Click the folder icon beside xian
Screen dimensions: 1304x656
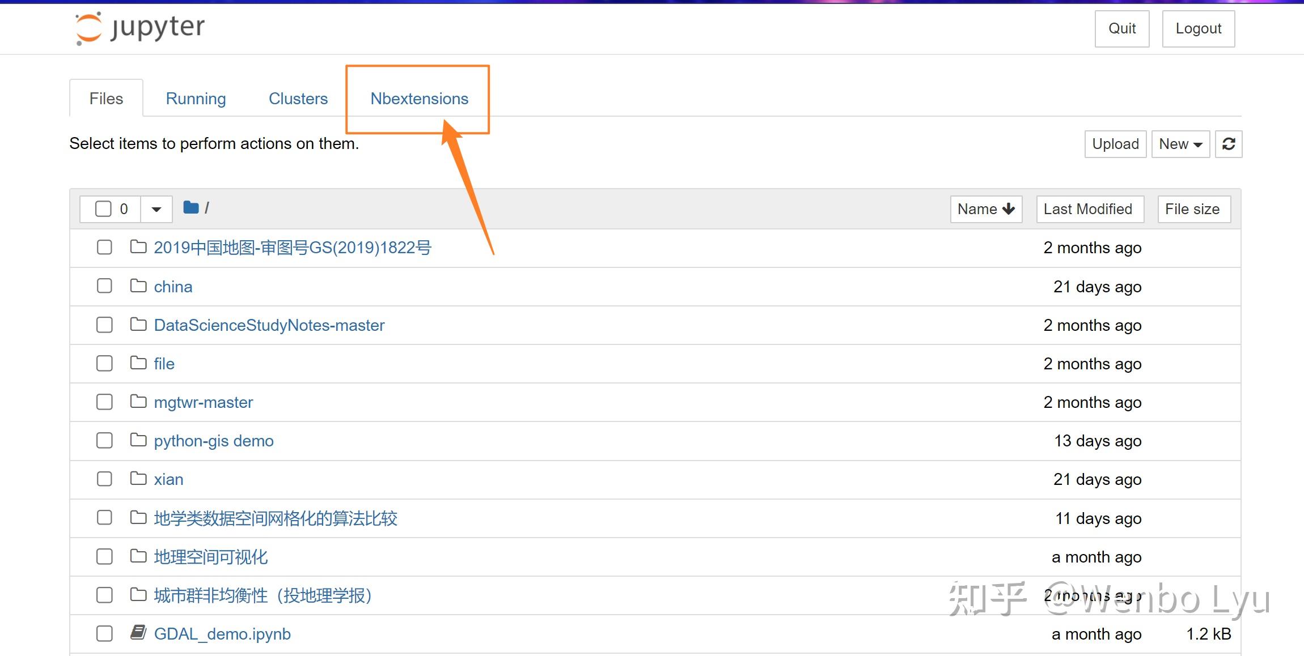138,478
